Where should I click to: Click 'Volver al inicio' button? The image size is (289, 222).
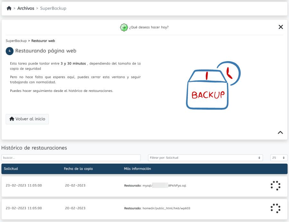click(x=27, y=119)
